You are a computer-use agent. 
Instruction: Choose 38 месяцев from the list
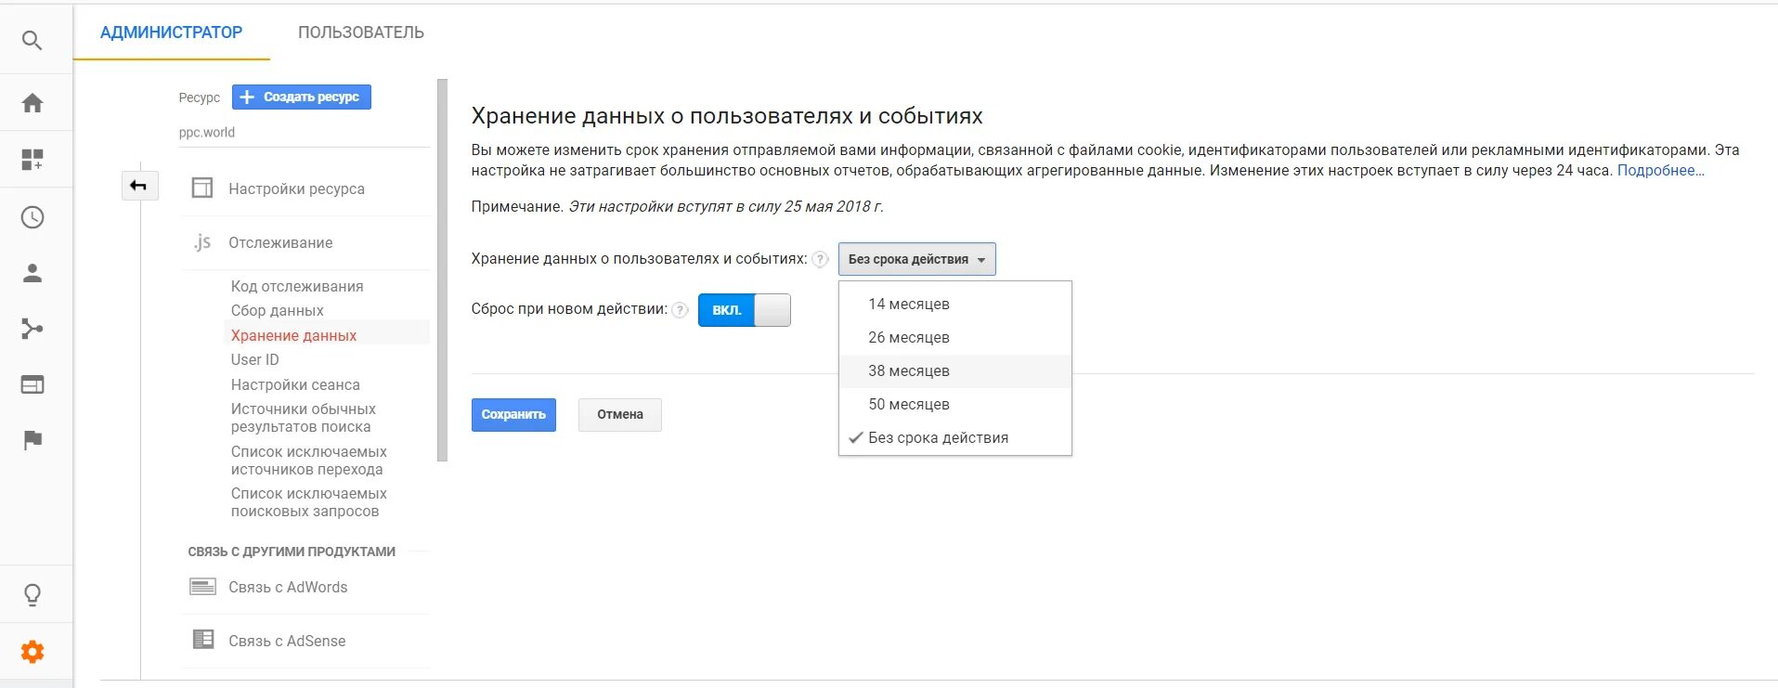point(955,371)
